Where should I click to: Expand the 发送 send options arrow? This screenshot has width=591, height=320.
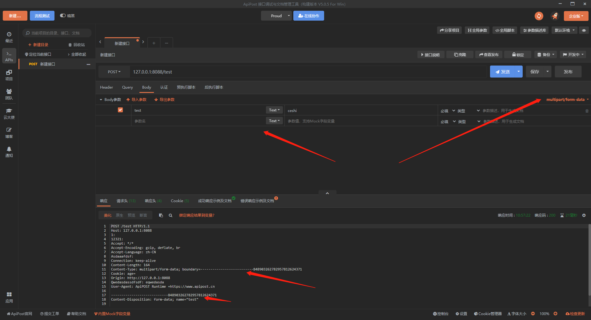[x=519, y=72]
